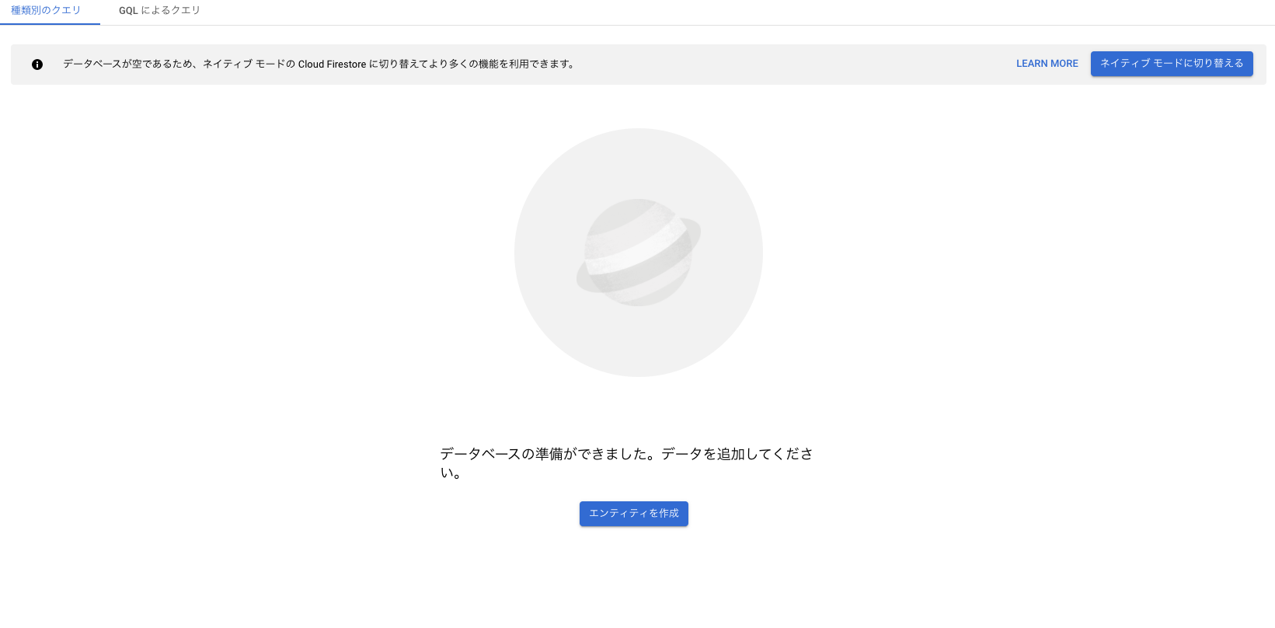Click the エンティティを作成 button

(634, 514)
